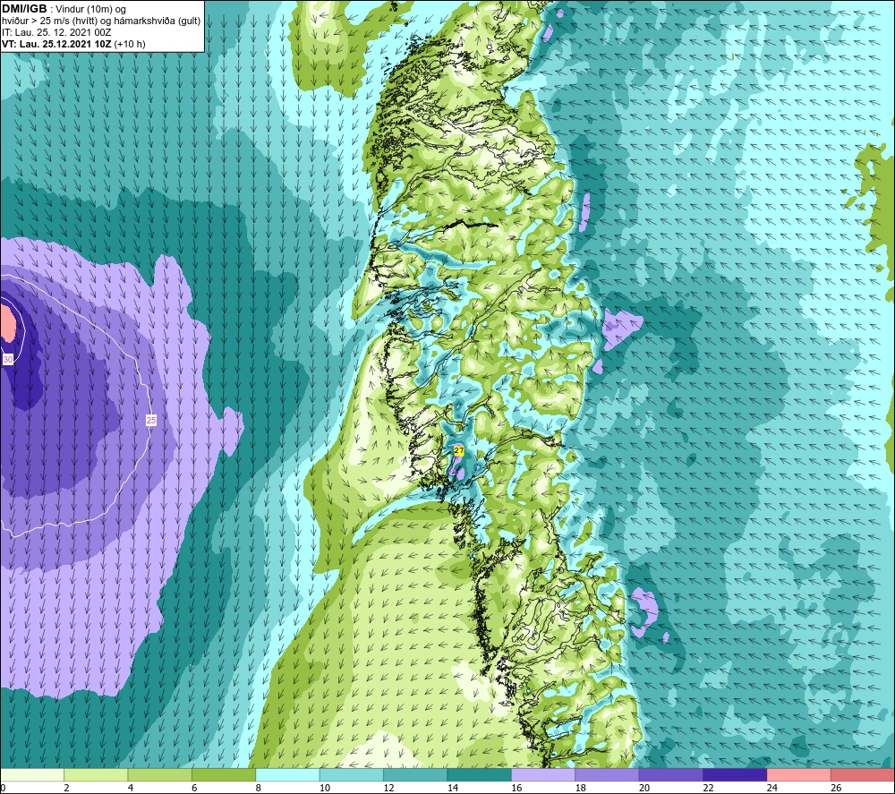Select the light cyan 8–10 m/s legend swatch
This screenshot has height=794, width=895.
tap(287, 774)
